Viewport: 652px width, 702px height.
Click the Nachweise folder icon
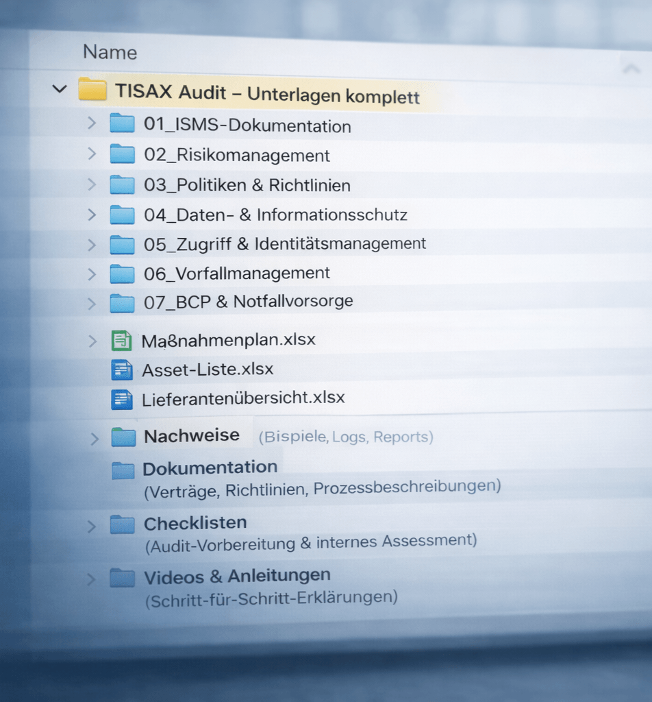(123, 437)
